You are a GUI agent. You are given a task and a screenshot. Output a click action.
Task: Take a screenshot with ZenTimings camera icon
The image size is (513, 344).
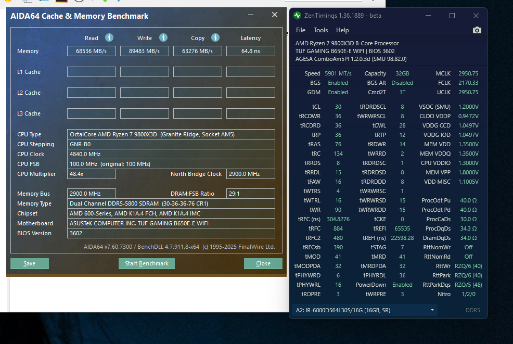coord(477,30)
